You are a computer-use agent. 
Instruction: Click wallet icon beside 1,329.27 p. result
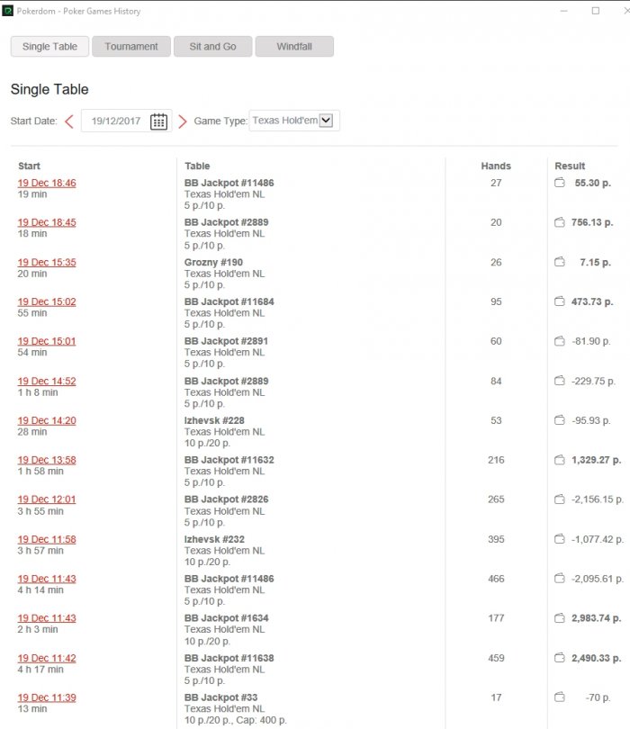(559, 460)
